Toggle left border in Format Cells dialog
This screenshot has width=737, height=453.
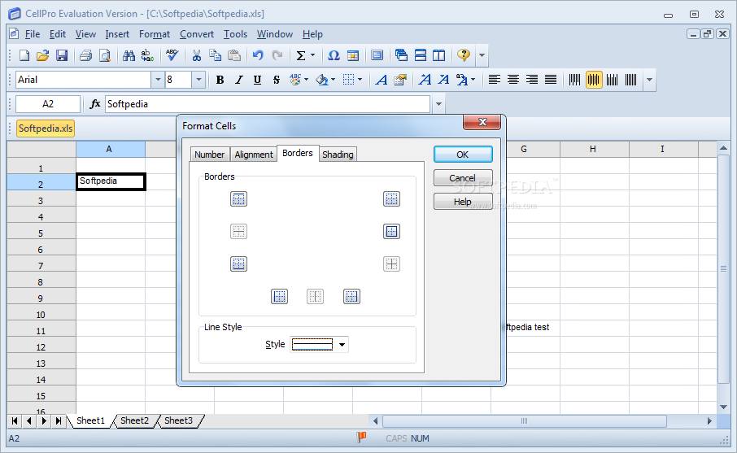[279, 297]
